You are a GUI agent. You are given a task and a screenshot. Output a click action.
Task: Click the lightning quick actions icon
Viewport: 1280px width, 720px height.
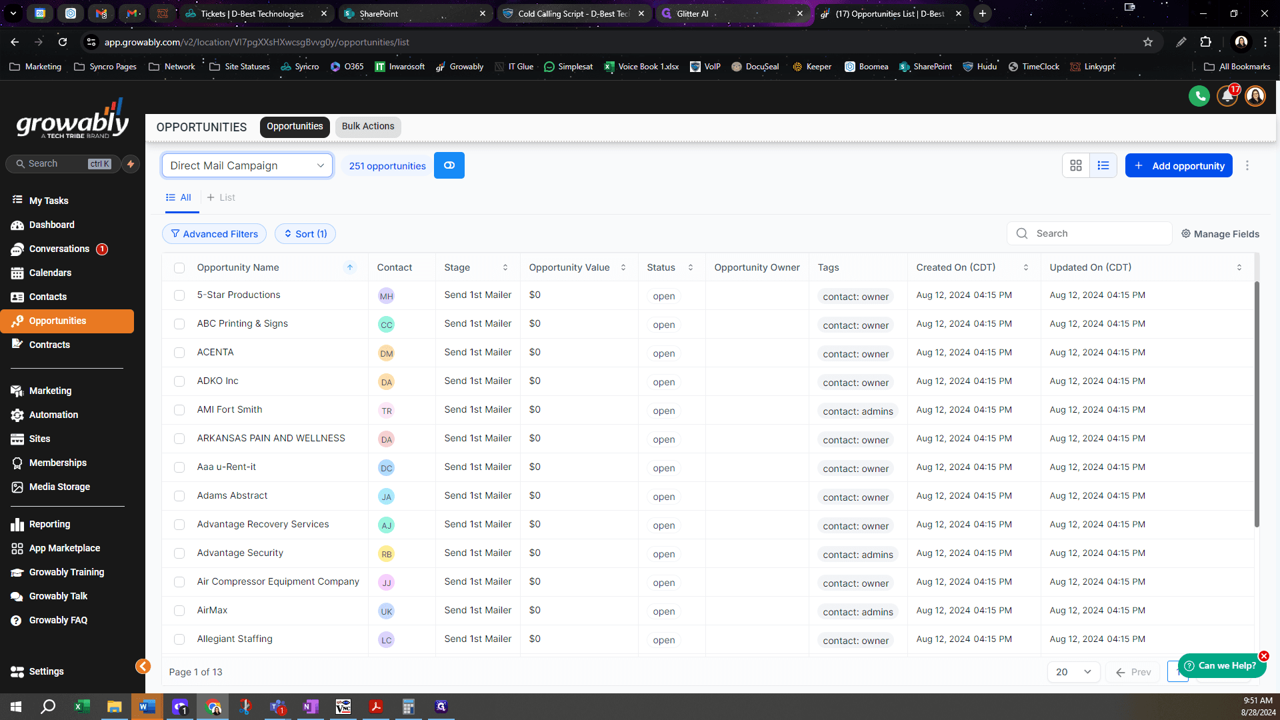point(131,164)
